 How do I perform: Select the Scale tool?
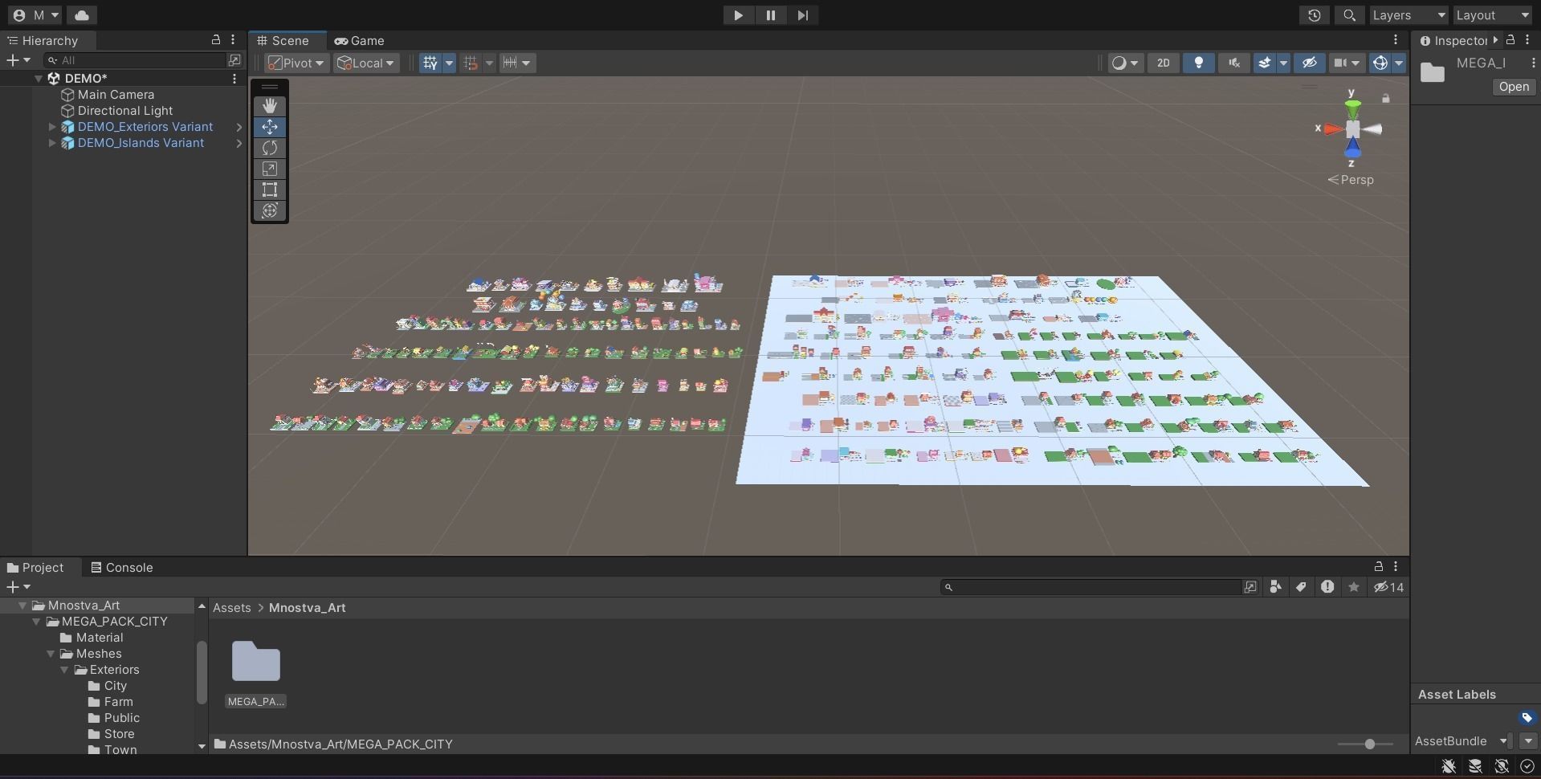point(270,169)
